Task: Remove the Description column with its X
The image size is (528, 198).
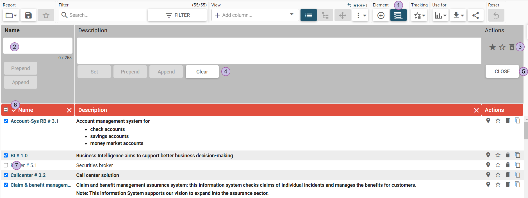Action: [476, 110]
